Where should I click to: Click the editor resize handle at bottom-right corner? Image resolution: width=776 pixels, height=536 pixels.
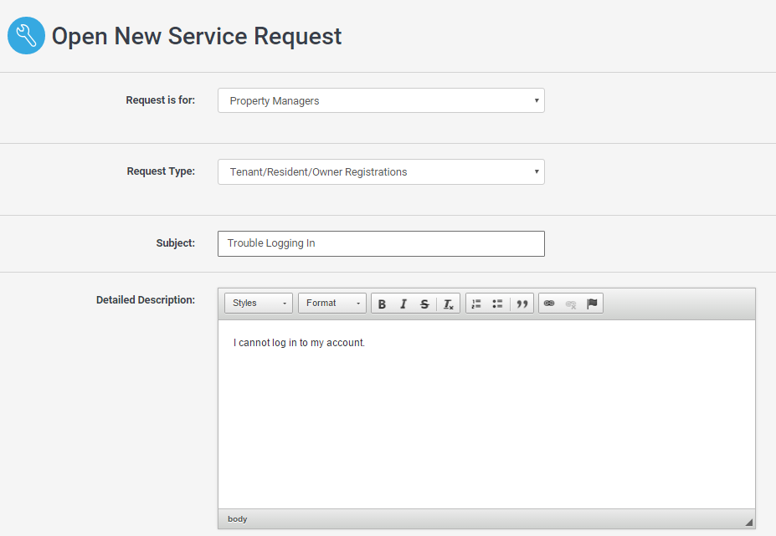pos(748,522)
